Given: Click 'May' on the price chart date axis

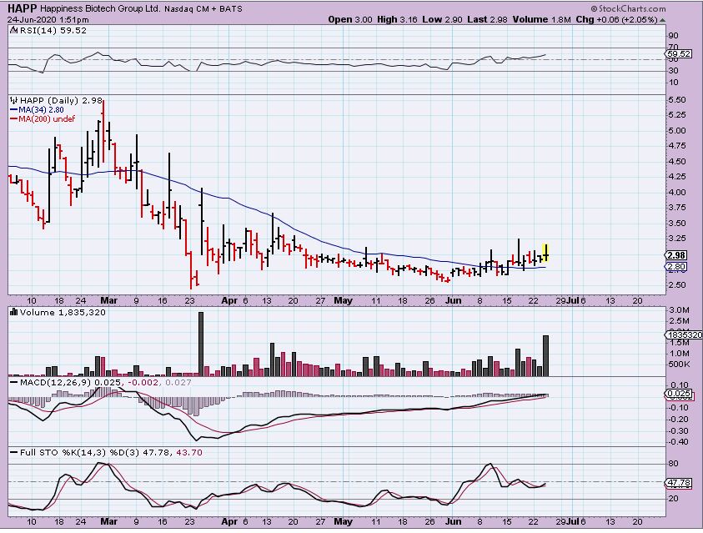Looking at the screenshot, I should [343, 301].
